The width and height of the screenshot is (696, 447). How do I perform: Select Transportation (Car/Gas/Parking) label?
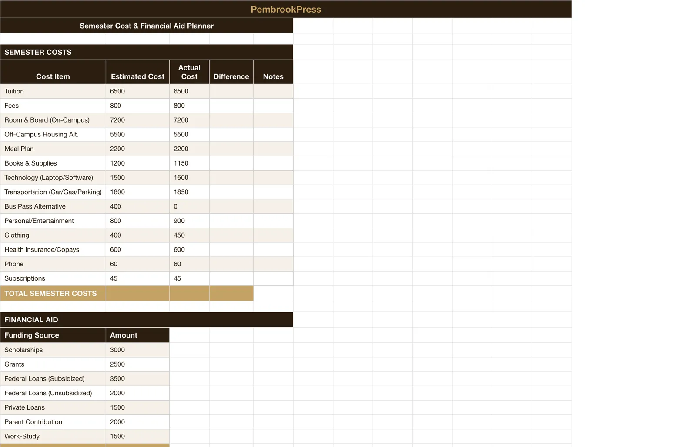[53, 192]
